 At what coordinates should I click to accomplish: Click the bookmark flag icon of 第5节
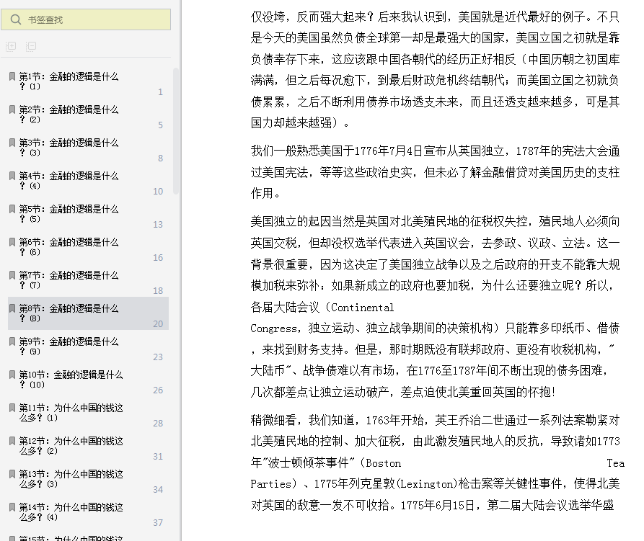(x=12, y=209)
